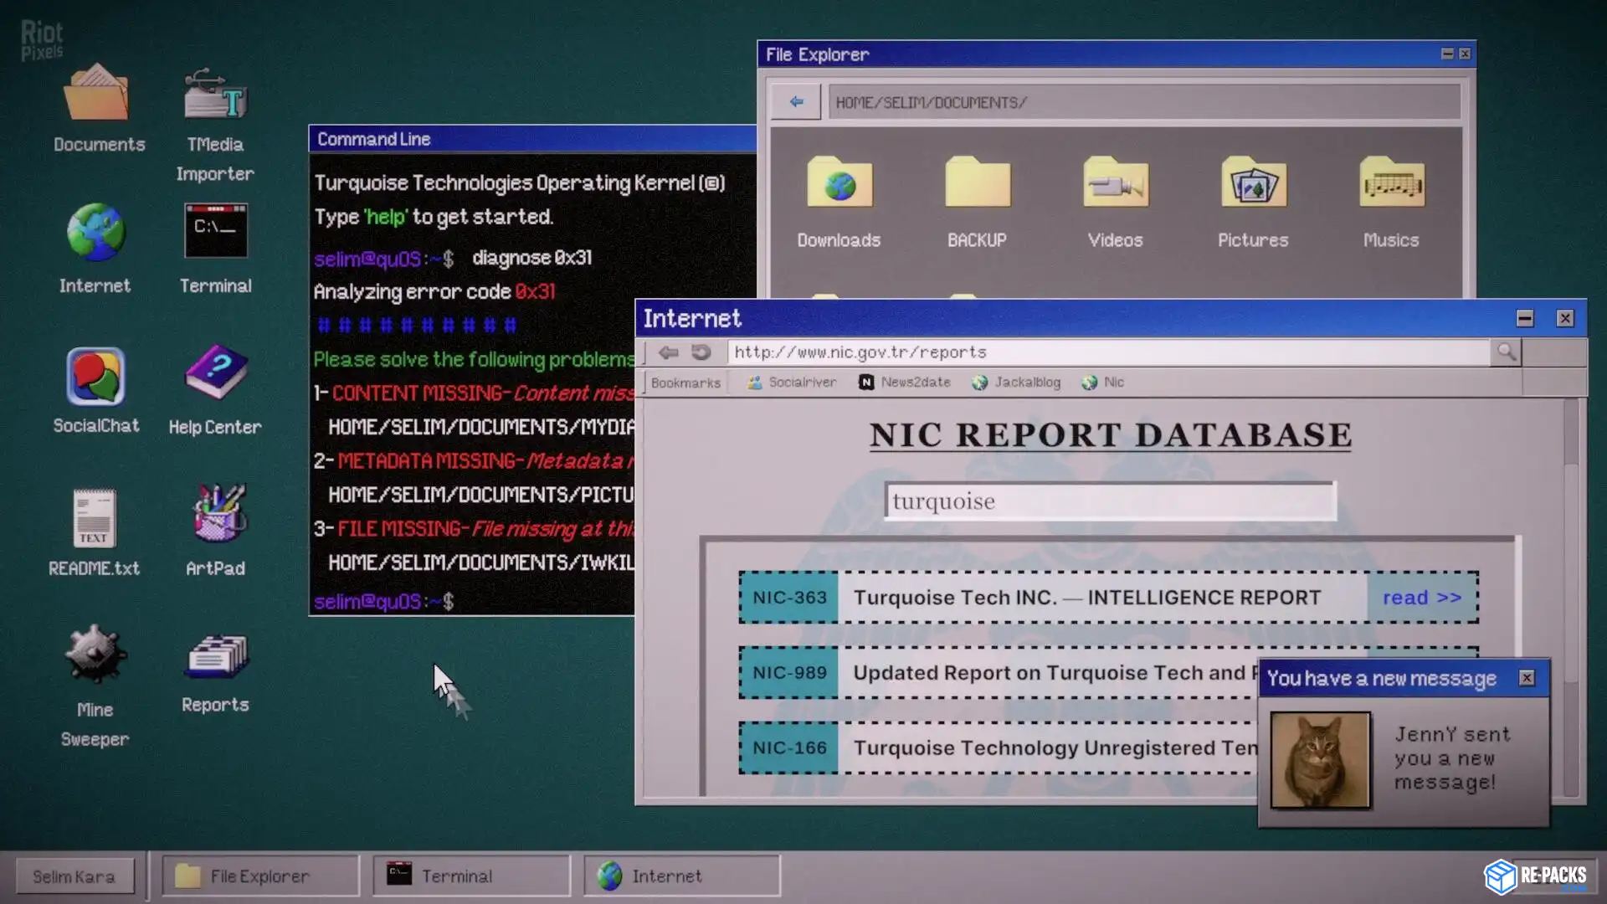Open the Videos folder in File Explorer
This screenshot has height=904, width=1607.
[1115, 183]
